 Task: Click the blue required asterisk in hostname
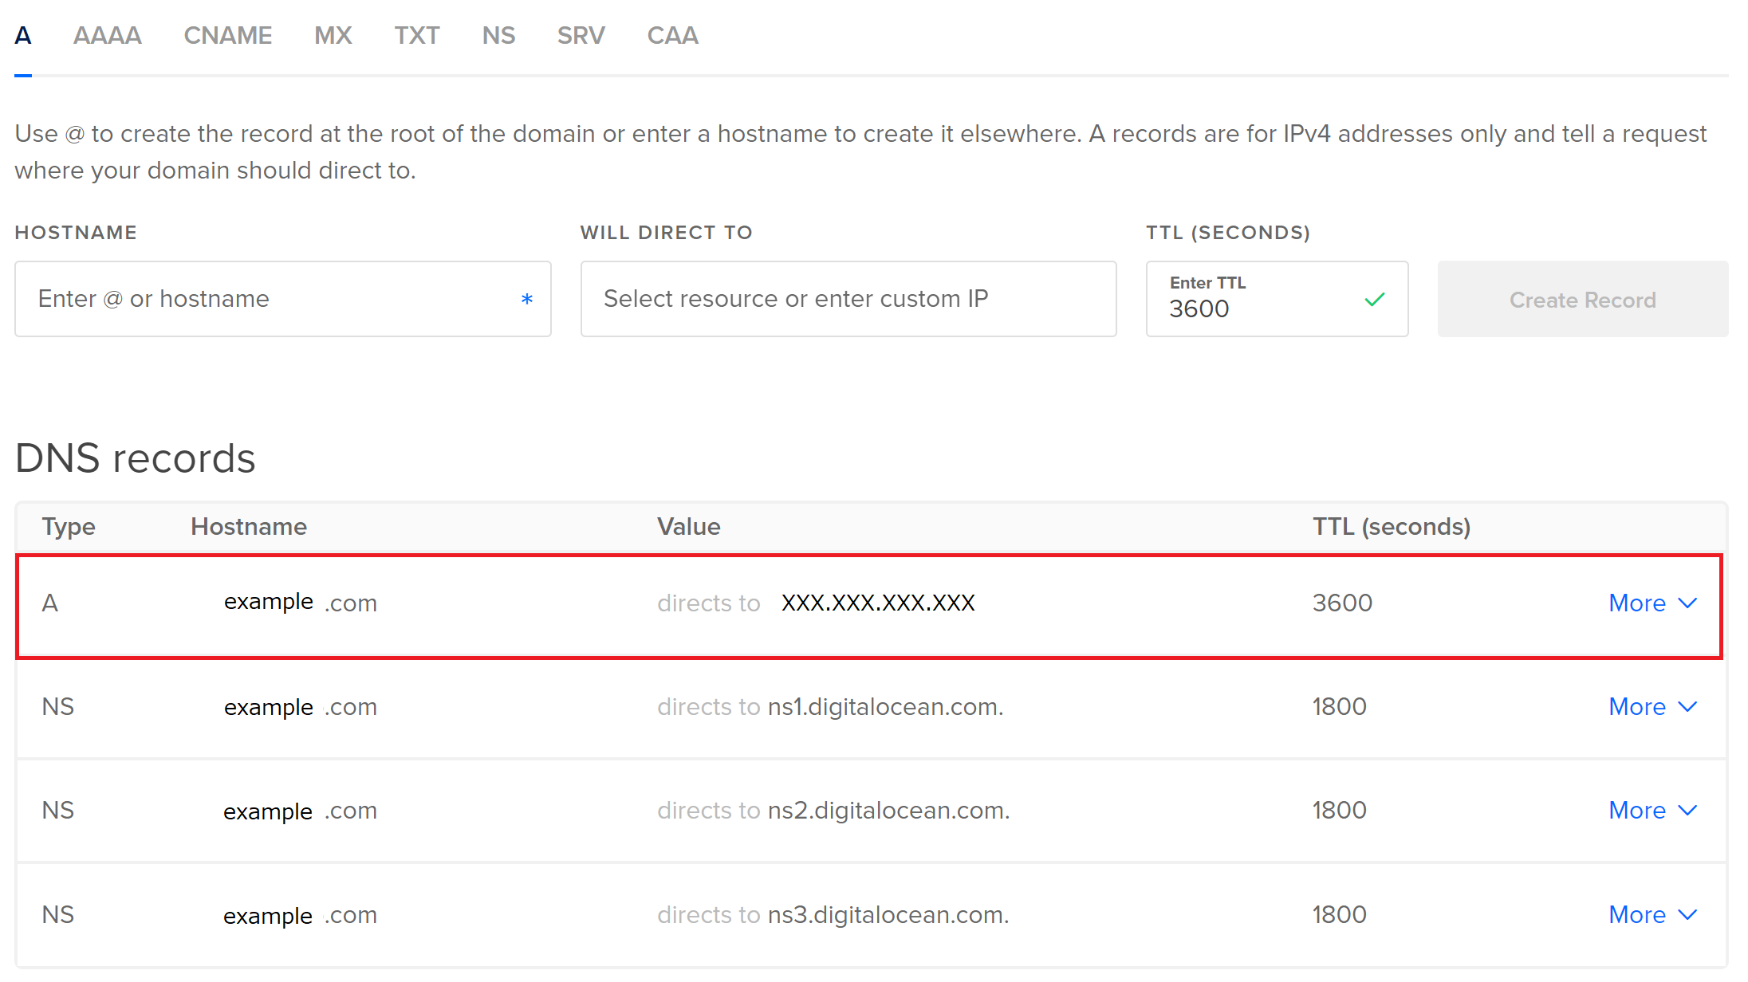pos(526,300)
